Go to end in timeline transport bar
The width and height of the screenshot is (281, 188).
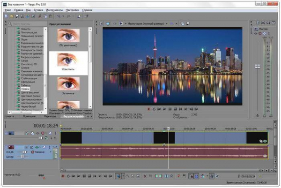(100, 176)
